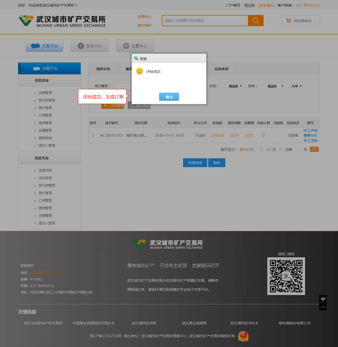Open the 状态 请选择 dropdown

click(235, 86)
